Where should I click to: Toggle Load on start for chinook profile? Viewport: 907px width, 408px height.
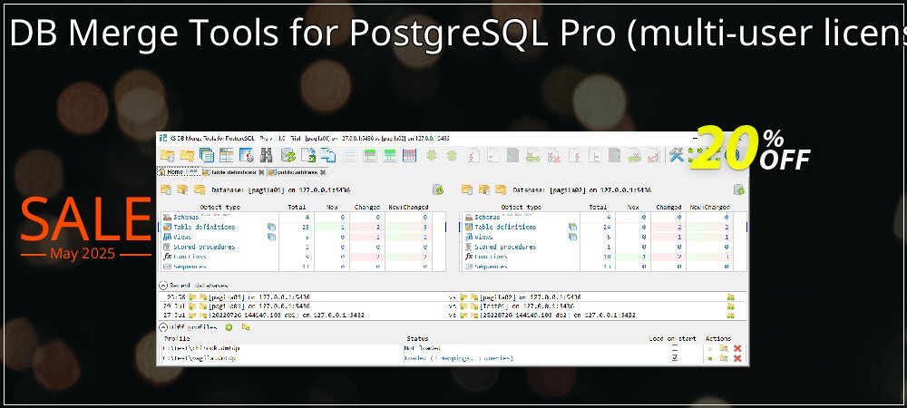tap(675, 348)
